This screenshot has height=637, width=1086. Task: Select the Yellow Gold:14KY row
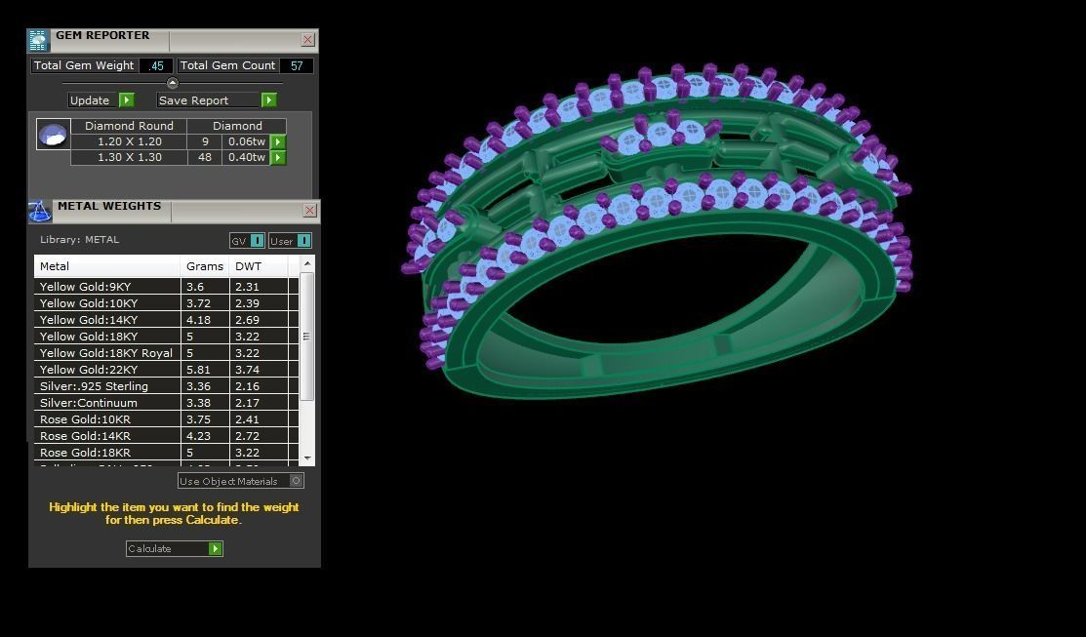pyautogui.click(x=166, y=320)
